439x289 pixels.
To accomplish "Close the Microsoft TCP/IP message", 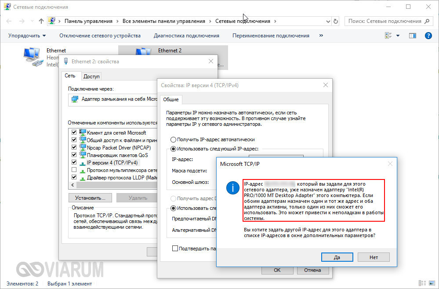I will (390, 164).
